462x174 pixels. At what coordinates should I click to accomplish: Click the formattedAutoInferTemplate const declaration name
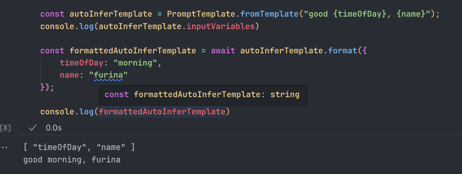coord(133,51)
